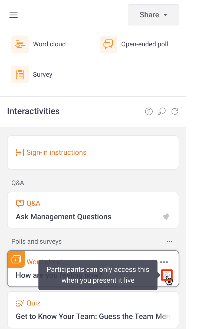Click the Quiz type label icon

tap(20, 303)
